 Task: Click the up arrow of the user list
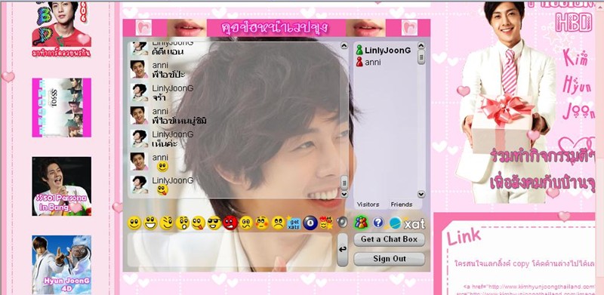coord(421,45)
